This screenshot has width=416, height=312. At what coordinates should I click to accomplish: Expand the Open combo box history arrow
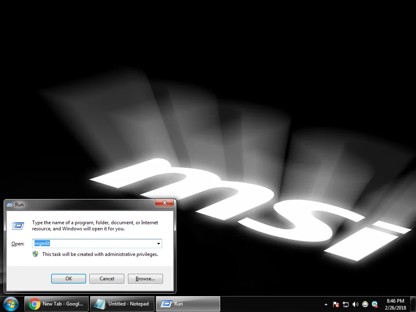(x=158, y=244)
